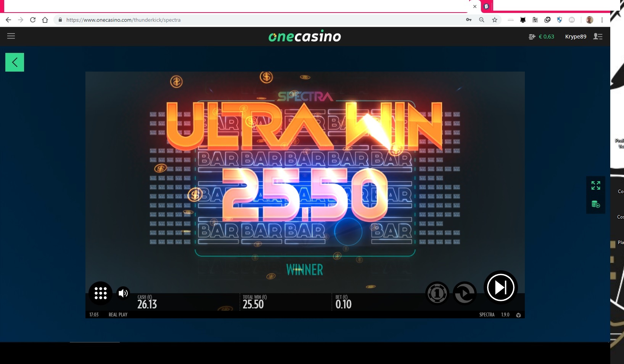
Task: Click the home icon in game footer
Action: [x=518, y=315]
